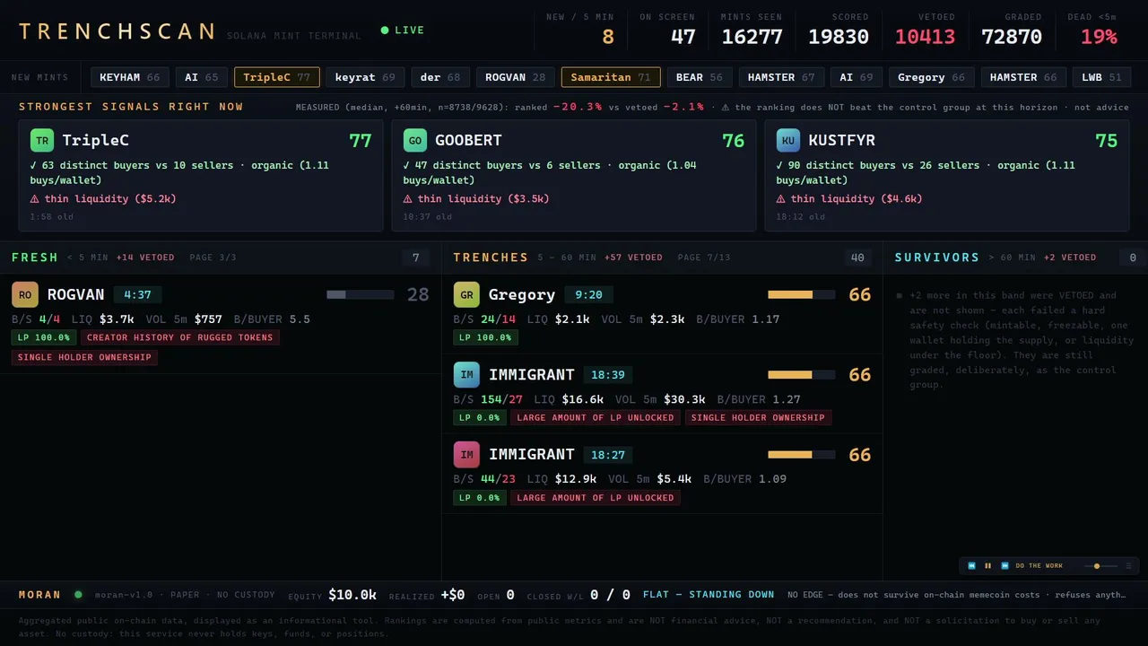Select the KEYHAM 66 mint chip

130,77
